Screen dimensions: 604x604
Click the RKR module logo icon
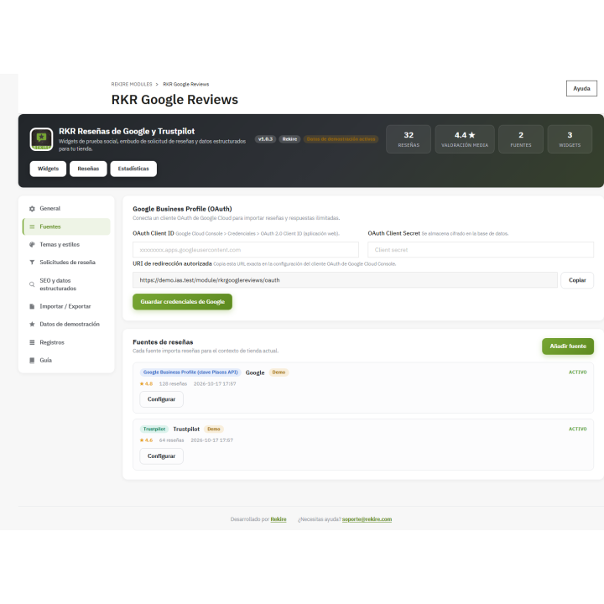(x=41, y=139)
